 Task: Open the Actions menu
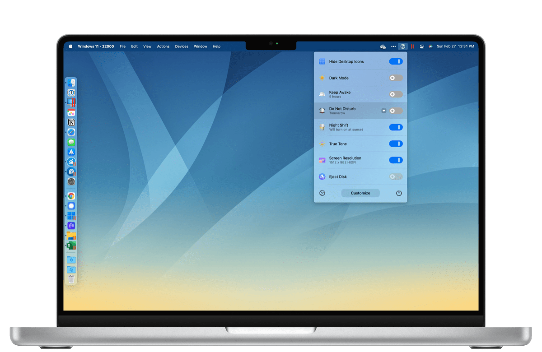coord(163,46)
